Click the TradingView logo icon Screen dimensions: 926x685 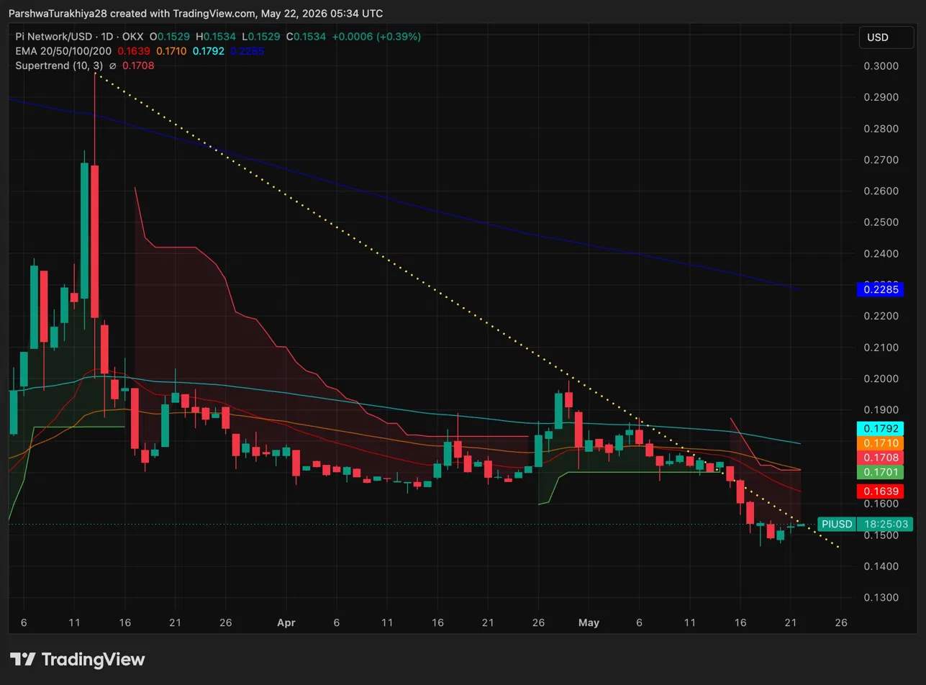(23, 659)
